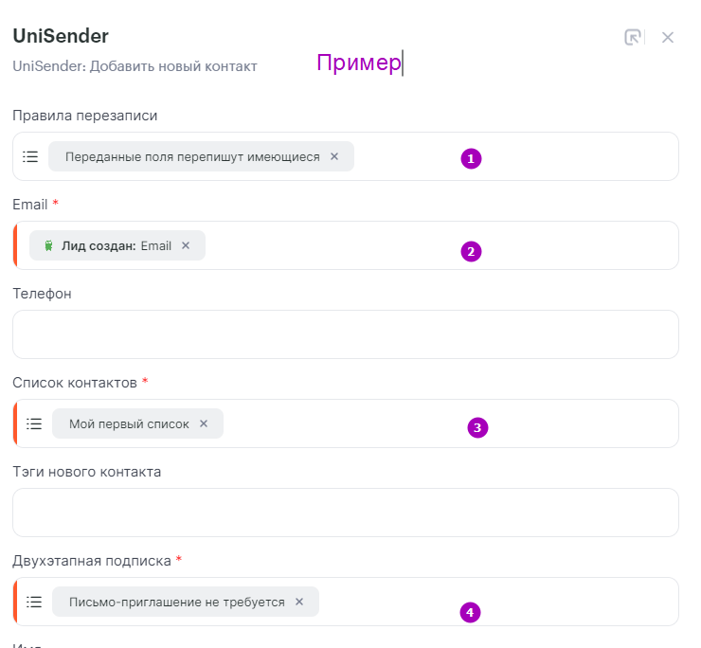
Task: Click the pop-out panel icon near close
Action: coord(632,37)
